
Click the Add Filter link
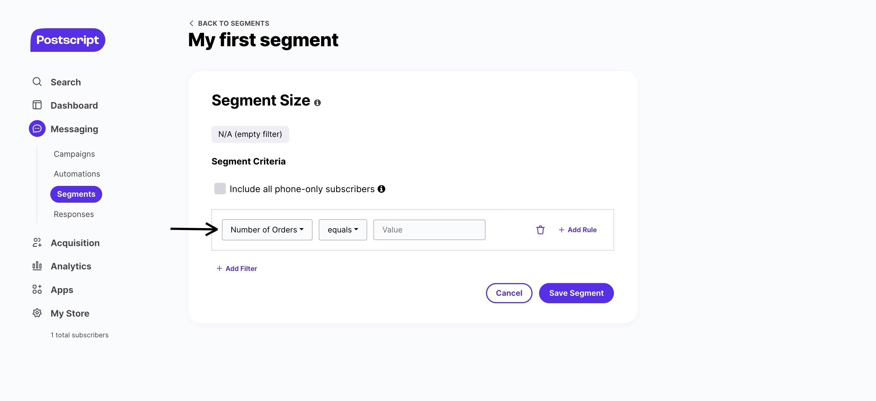(x=237, y=268)
